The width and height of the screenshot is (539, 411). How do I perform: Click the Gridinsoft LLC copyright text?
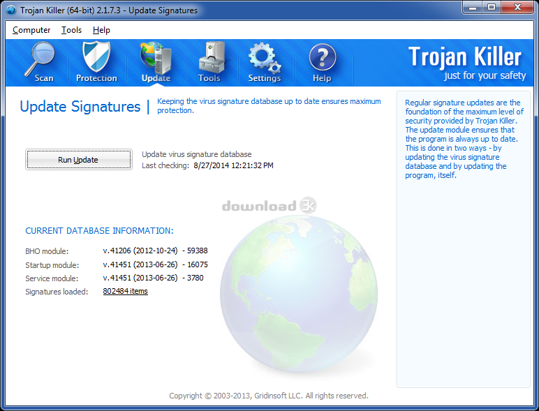tap(269, 396)
